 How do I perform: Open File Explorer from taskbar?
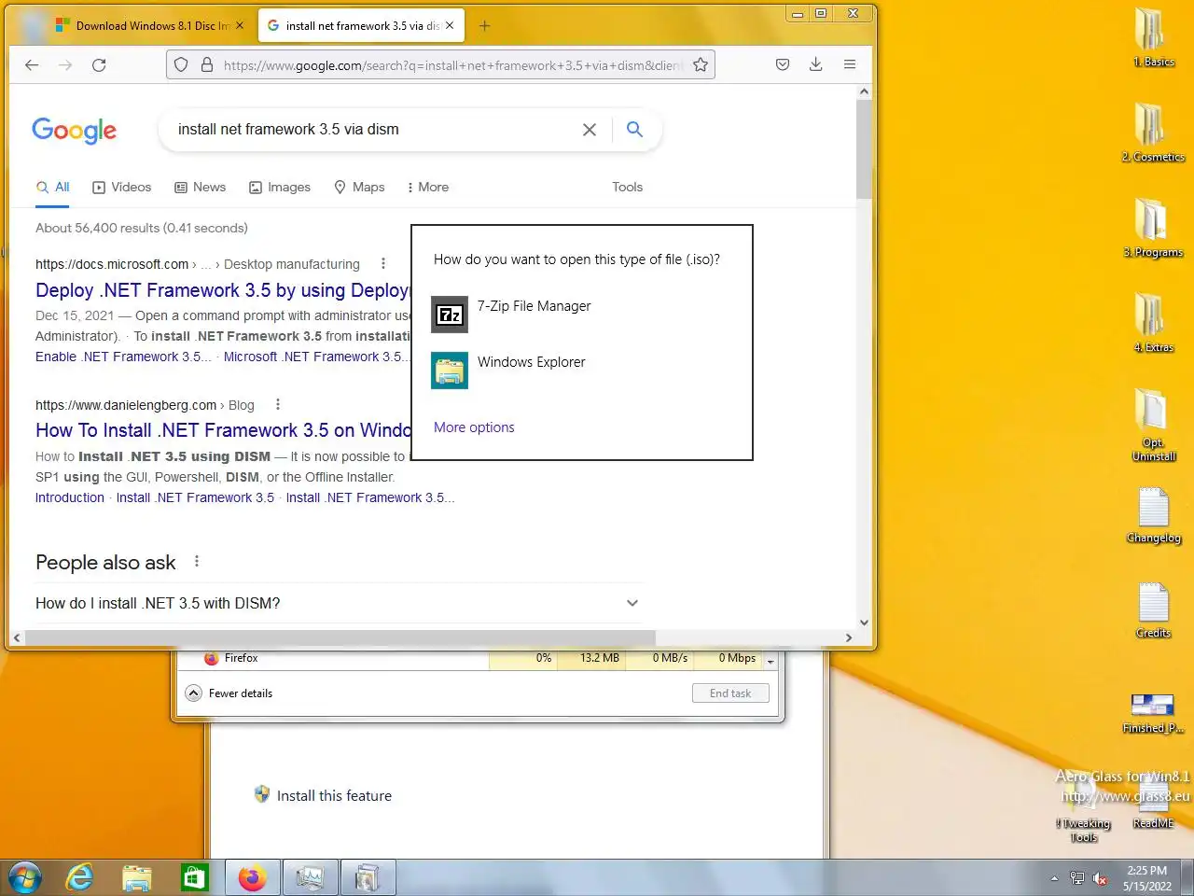pos(137,878)
